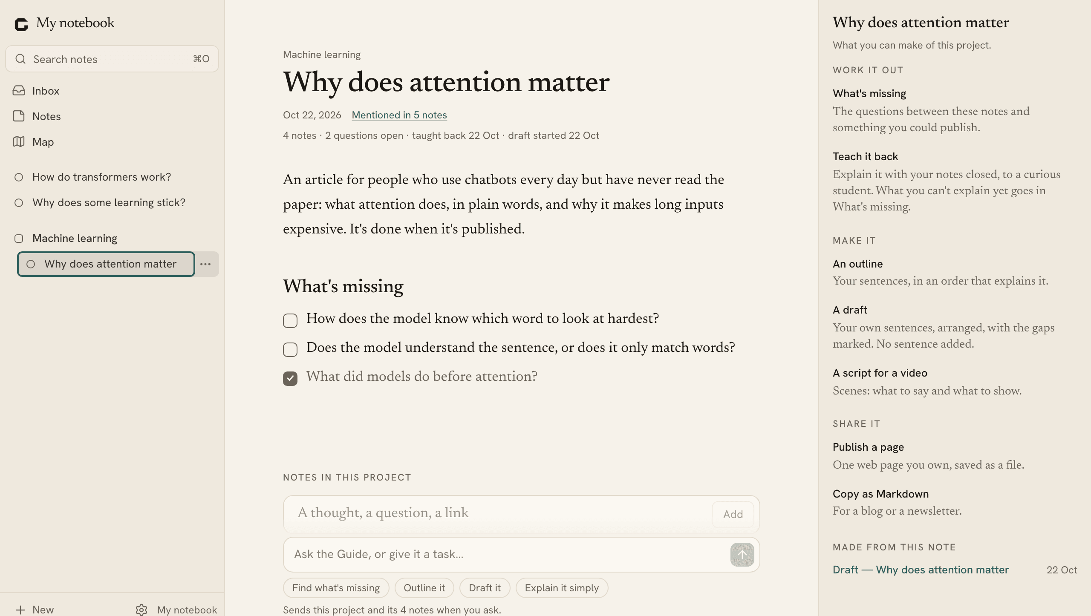Go to the Notes section
Viewport: 1091px width, 616px height.
112,116
